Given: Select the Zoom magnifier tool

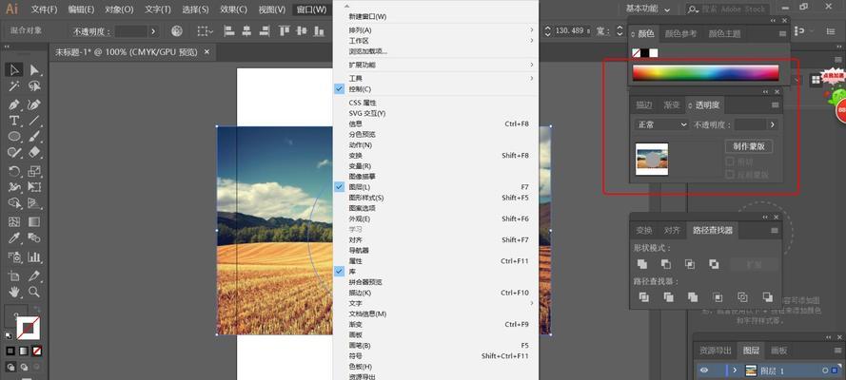Looking at the screenshot, I should click(34, 292).
